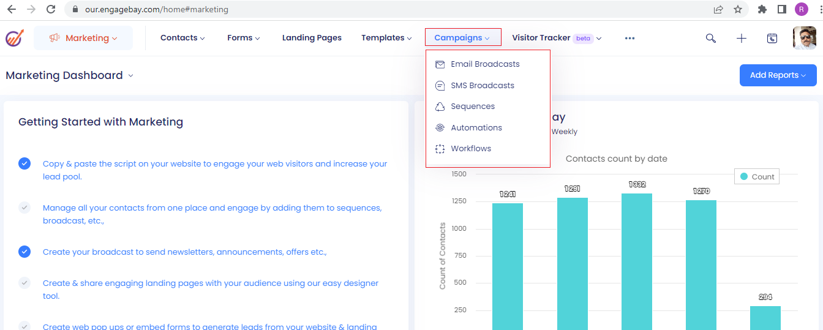This screenshot has height=330, width=823.
Task: Open the Chrome profile avatar R
Action: [801, 9]
